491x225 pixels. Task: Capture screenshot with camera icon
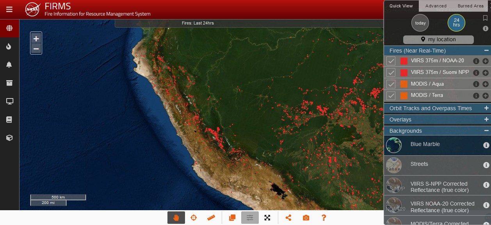(x=306, y=218)
